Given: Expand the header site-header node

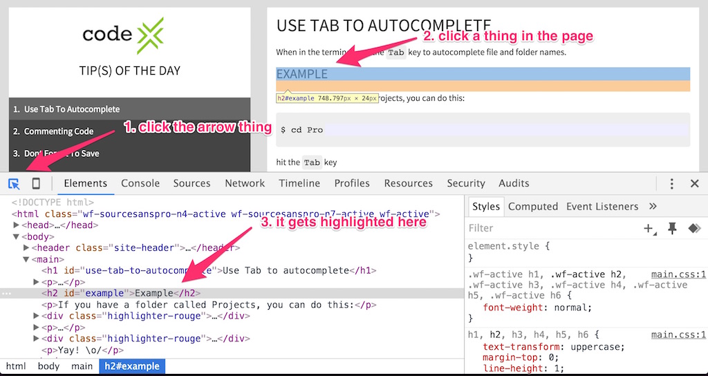Looking at the screenshot, I should coord(26,247).
